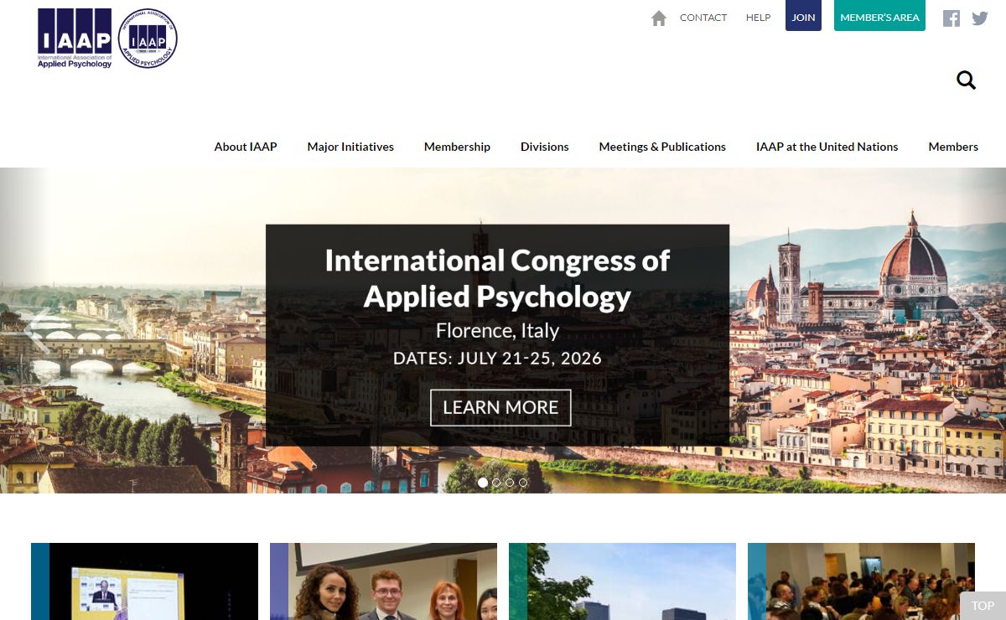This screenshot has height=620, width=1006.
Task: Click the search magnifier icon
Action: pyautogui.click(x=967, y=80)
